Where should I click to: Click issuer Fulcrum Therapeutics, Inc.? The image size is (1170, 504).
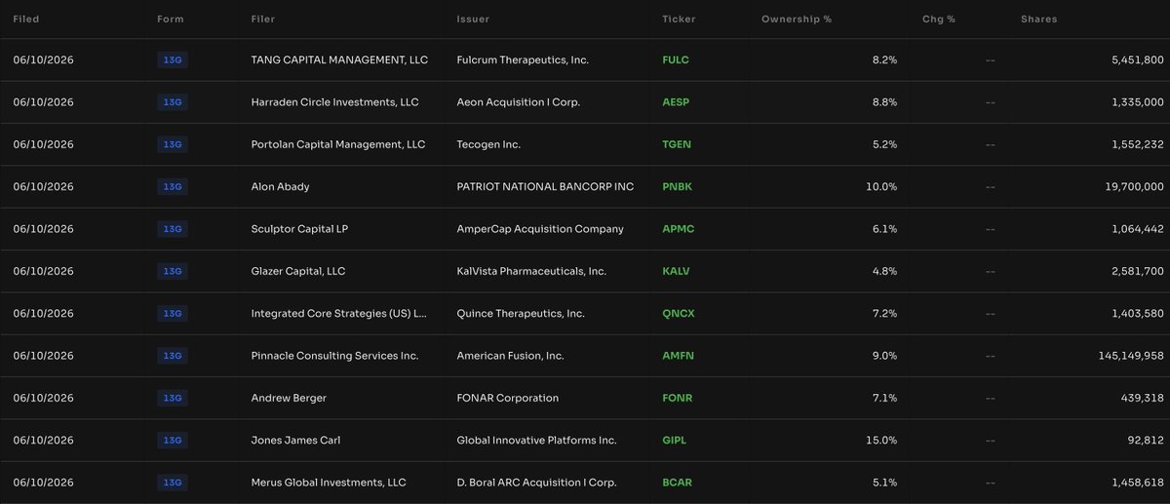coord(523,60)
